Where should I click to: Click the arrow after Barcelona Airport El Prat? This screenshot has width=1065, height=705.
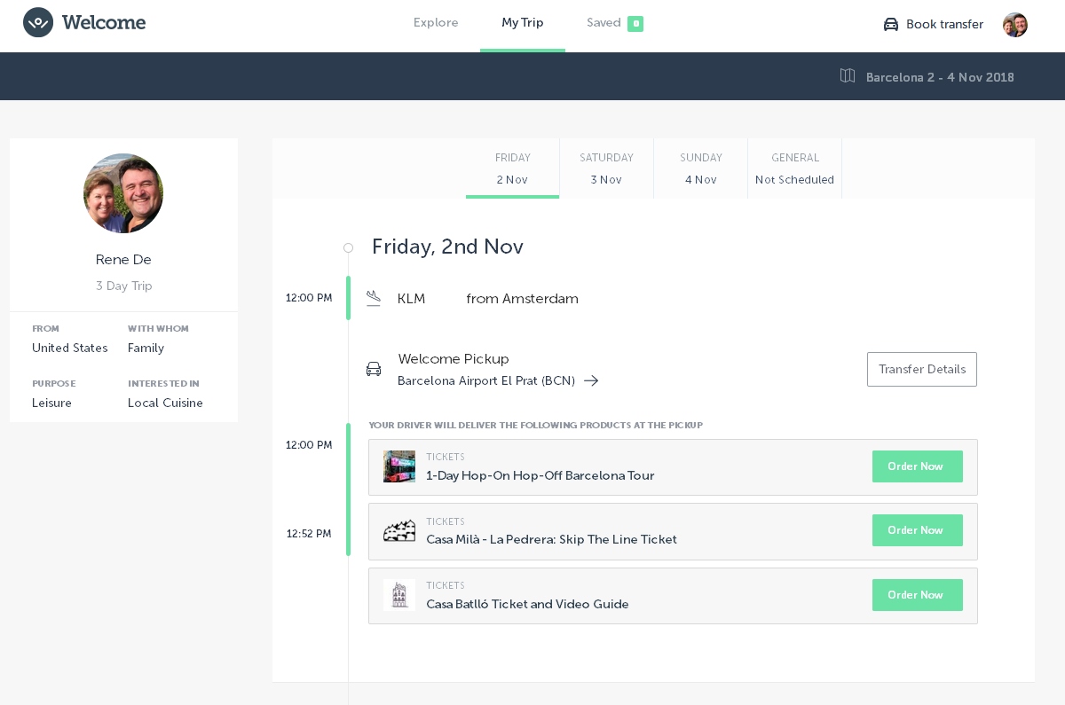591,381
